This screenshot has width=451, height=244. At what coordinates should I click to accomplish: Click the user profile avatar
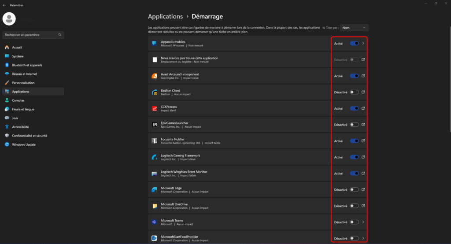click(x=9, y=18)
